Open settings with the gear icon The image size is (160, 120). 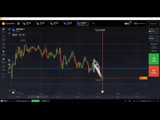(129, 101)
